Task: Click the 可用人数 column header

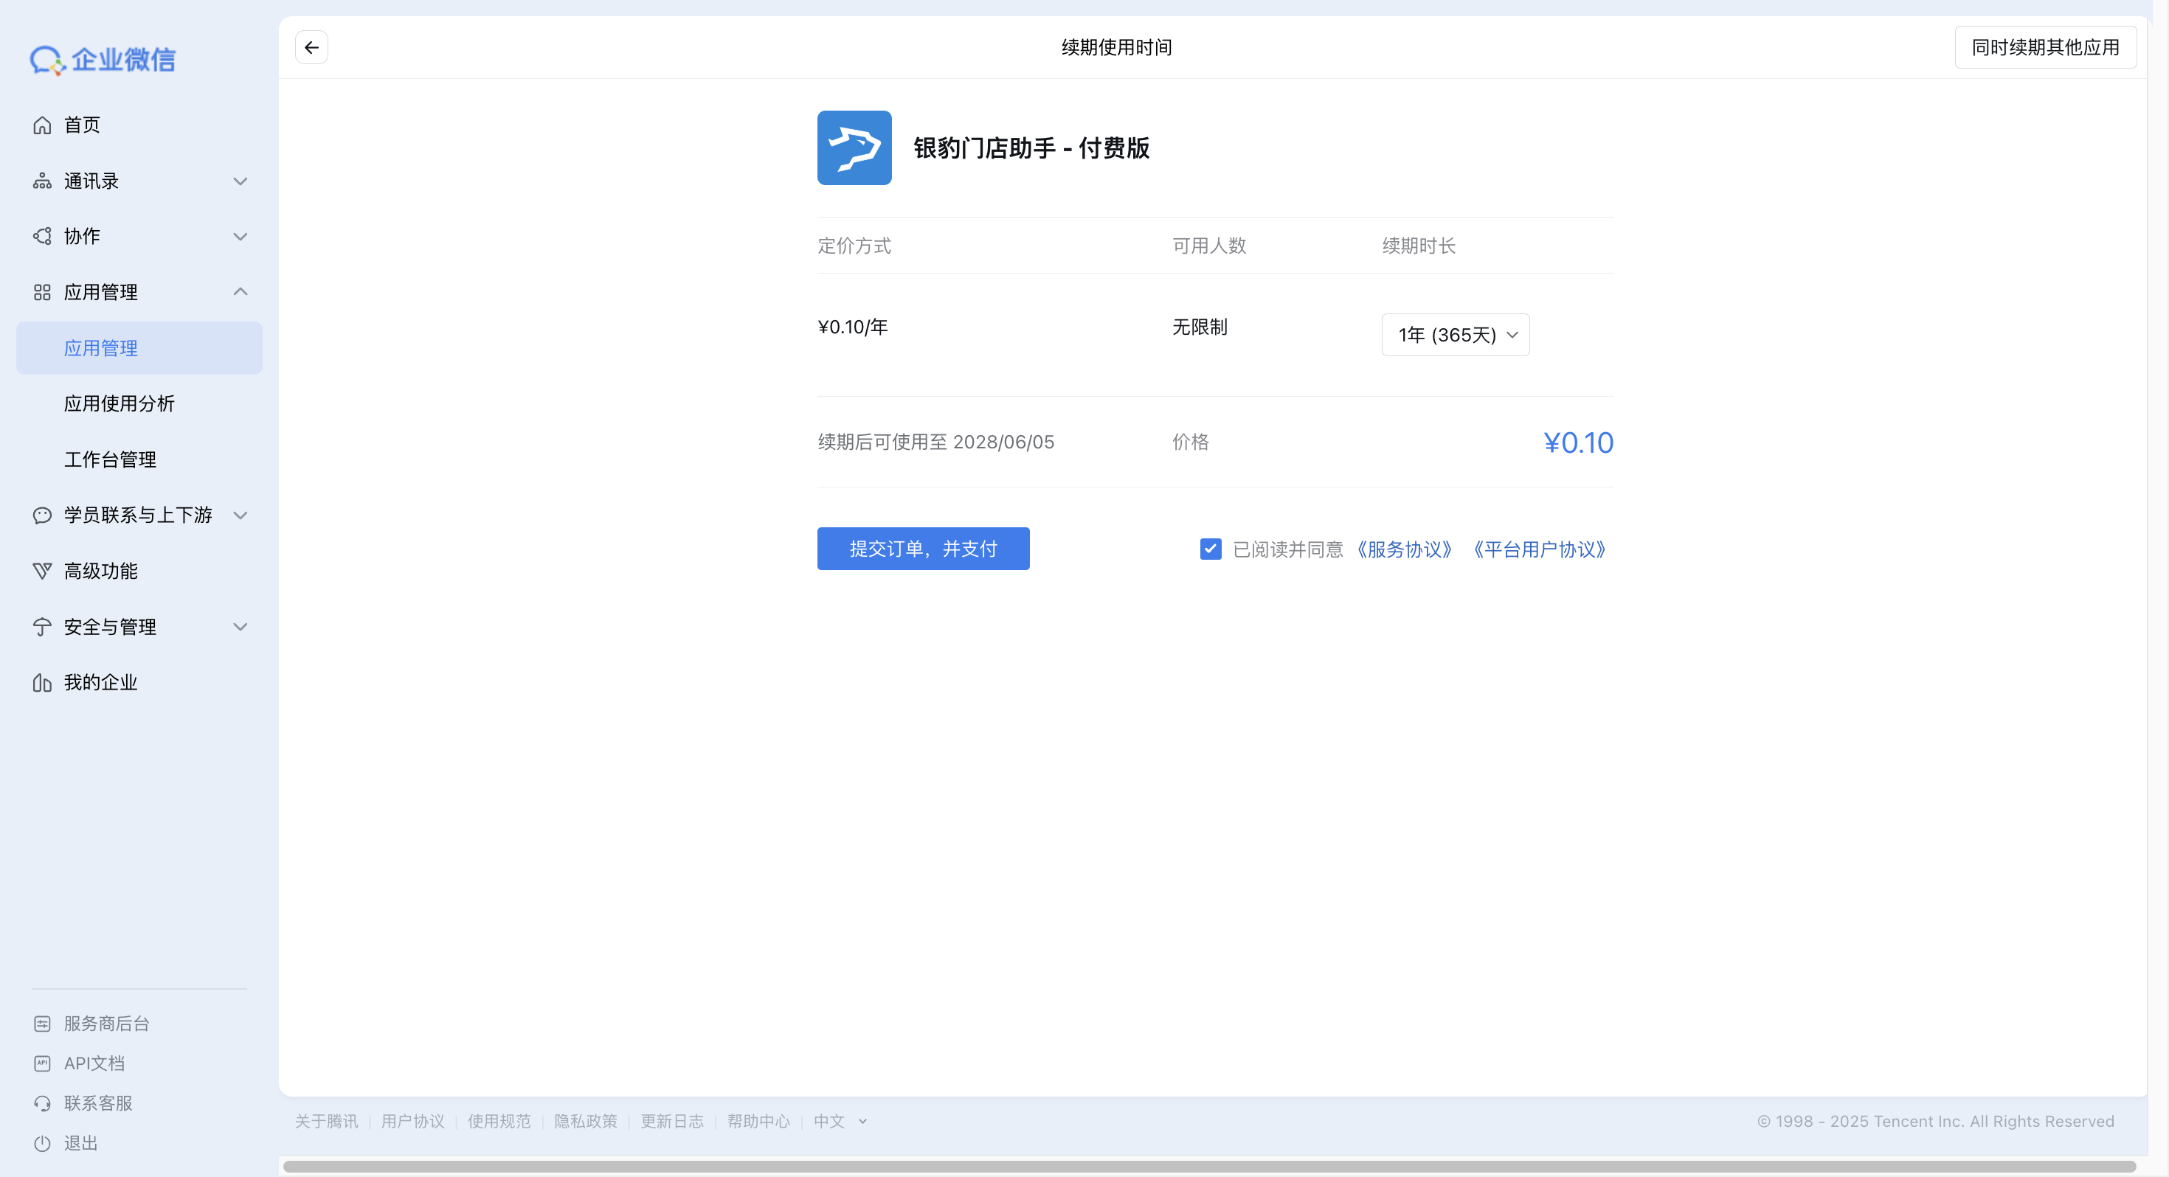Action: point(1209,246)
